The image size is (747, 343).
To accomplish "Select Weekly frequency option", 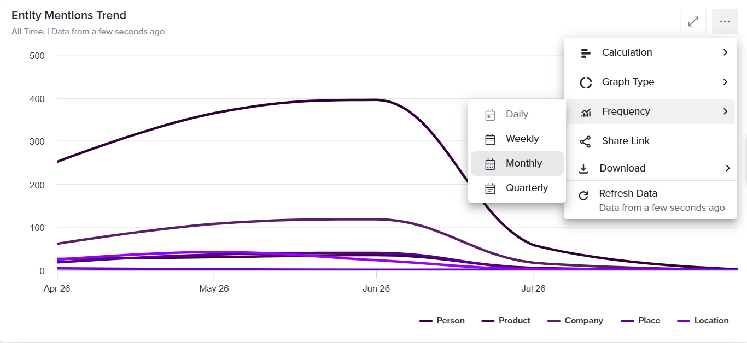I will [x=517, y=139].
